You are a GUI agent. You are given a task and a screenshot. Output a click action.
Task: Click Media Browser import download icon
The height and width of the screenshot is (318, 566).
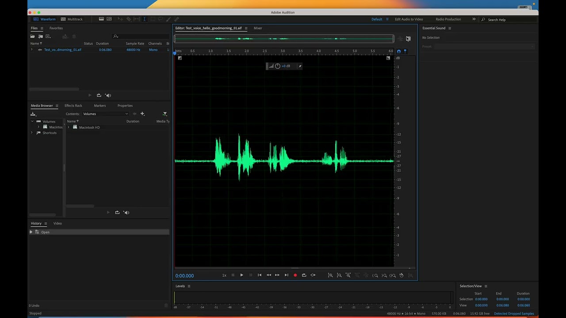click(33, 114)
